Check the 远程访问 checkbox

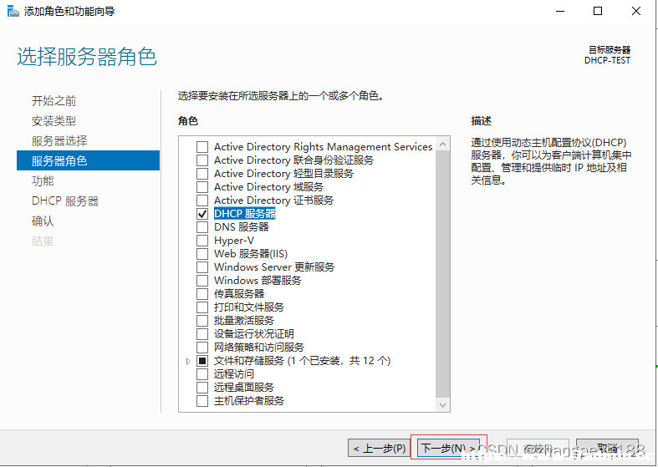[x=202, y=374]
